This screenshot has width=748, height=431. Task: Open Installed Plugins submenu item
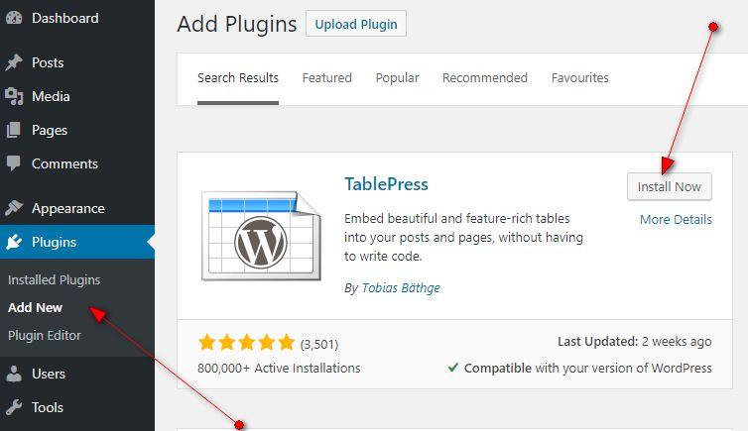tap(54, 280)
